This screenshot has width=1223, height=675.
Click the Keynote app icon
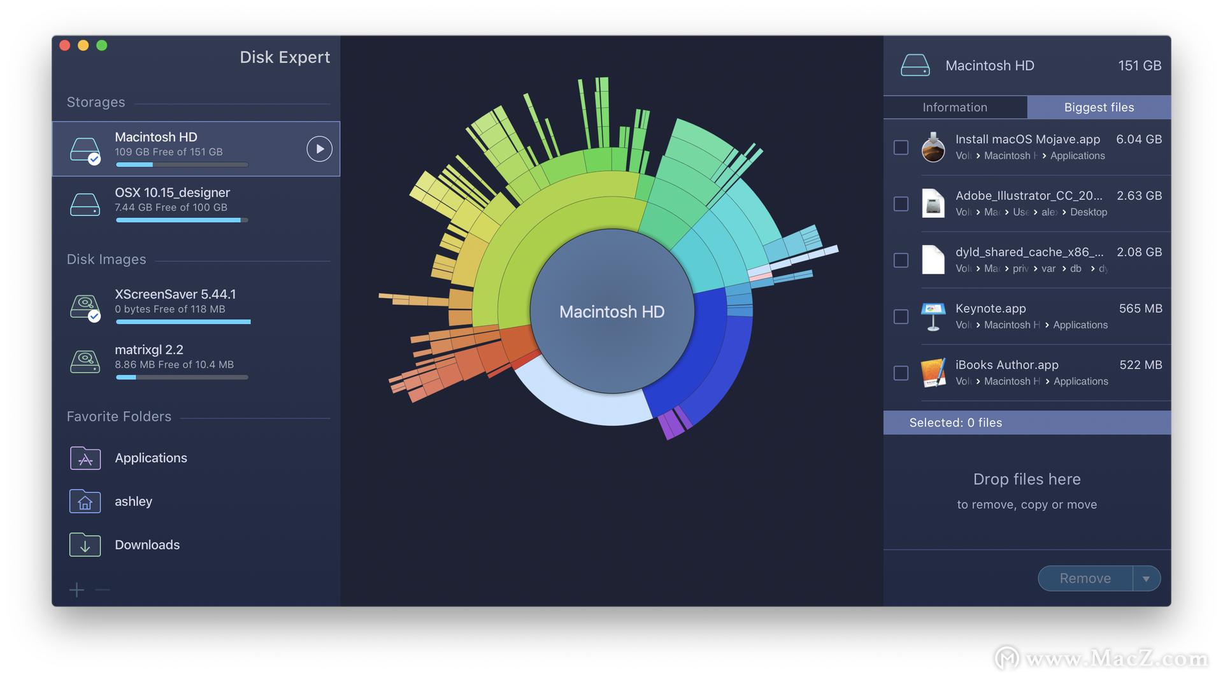(933, 316)
